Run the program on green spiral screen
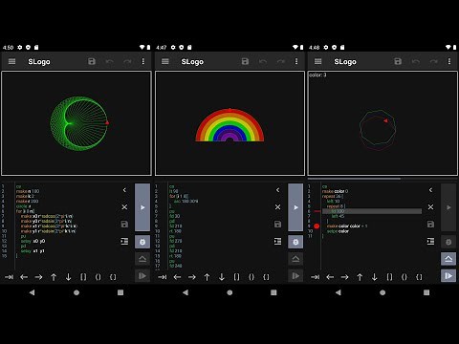 (142, 207)
